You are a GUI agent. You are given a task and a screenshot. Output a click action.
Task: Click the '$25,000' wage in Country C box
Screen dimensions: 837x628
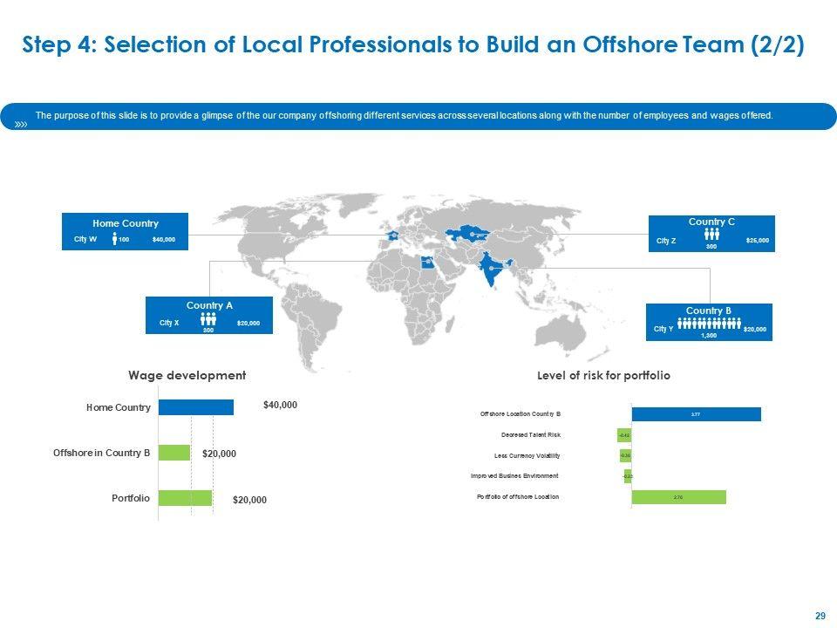[758, 241]
